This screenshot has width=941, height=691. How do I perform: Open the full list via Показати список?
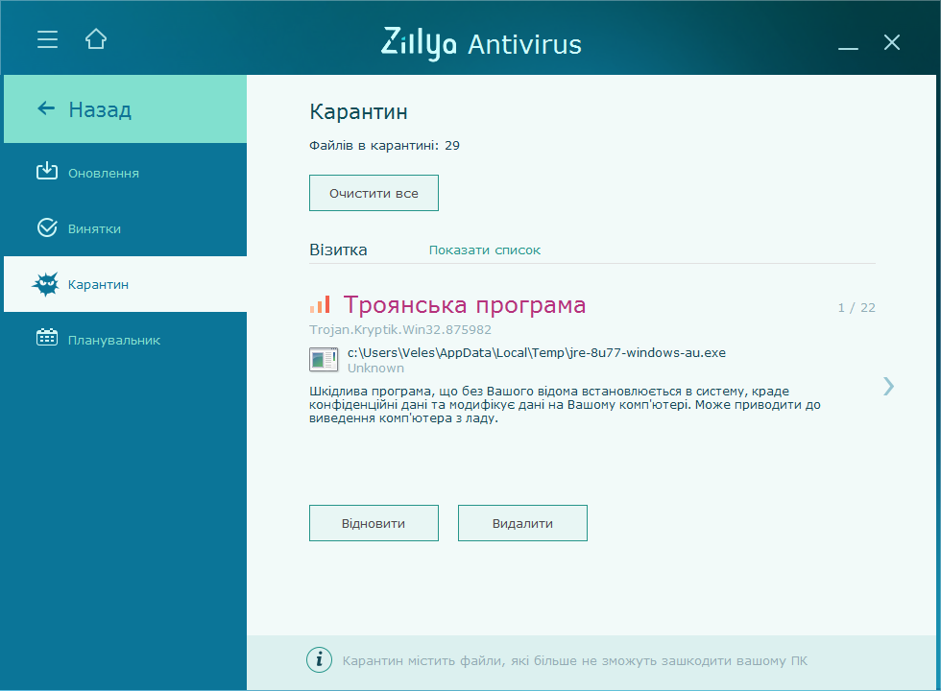click(x=484, y=249)
